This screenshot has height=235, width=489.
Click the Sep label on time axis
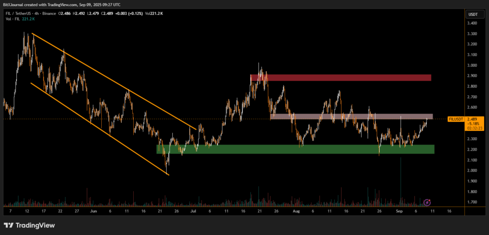point(399,210)
